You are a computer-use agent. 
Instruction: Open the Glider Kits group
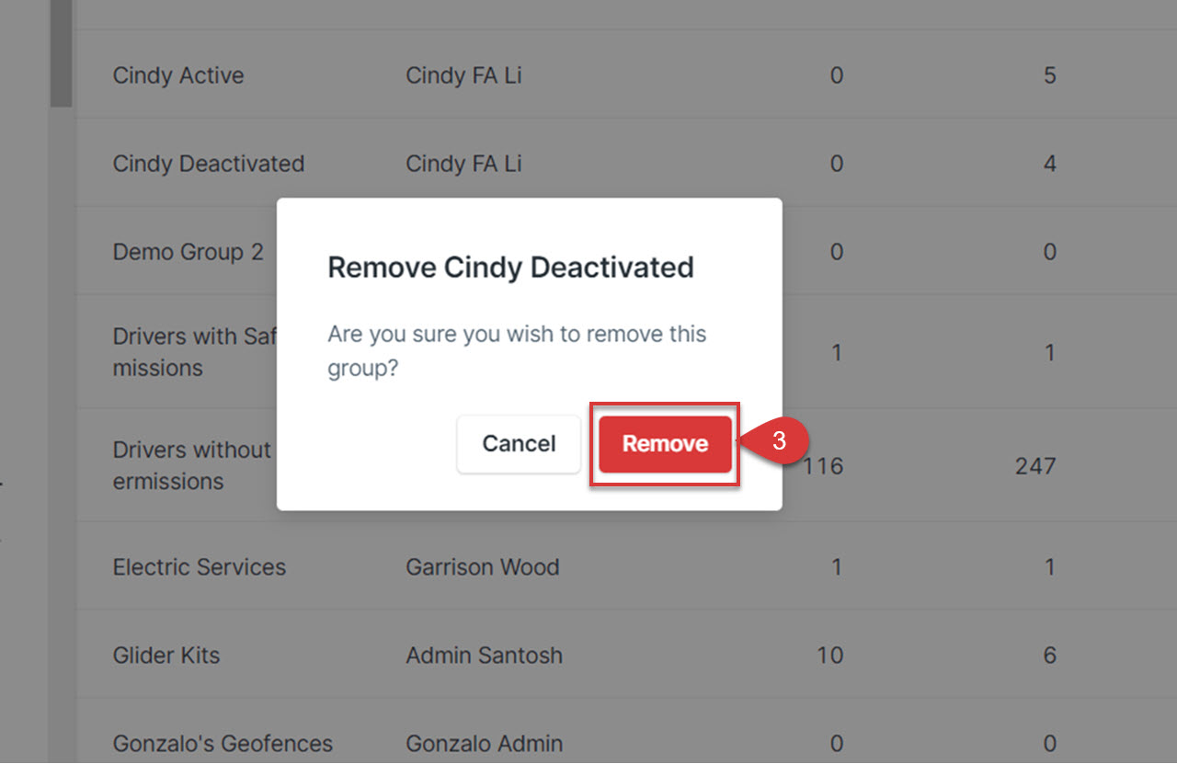coord(166,656)
